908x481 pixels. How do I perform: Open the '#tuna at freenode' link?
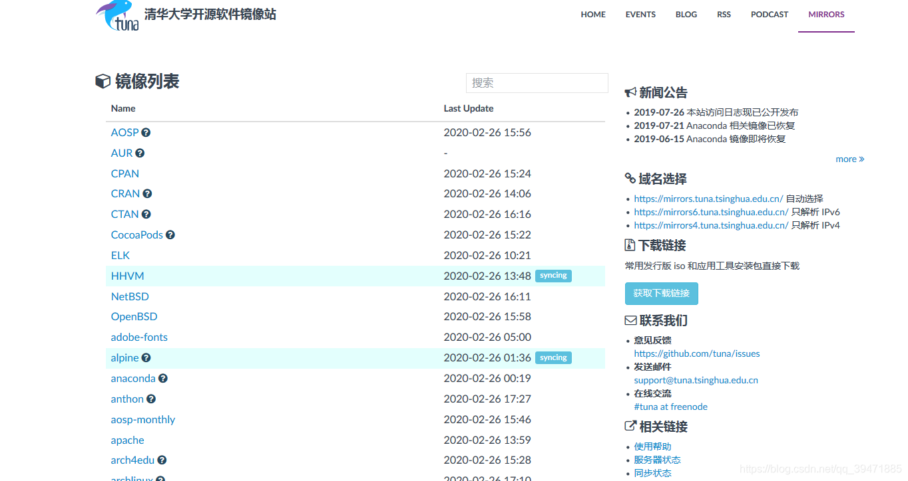670,407
